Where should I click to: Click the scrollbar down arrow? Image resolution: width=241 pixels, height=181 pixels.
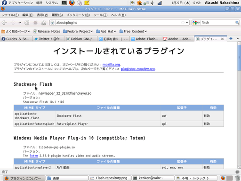(239, 167)
